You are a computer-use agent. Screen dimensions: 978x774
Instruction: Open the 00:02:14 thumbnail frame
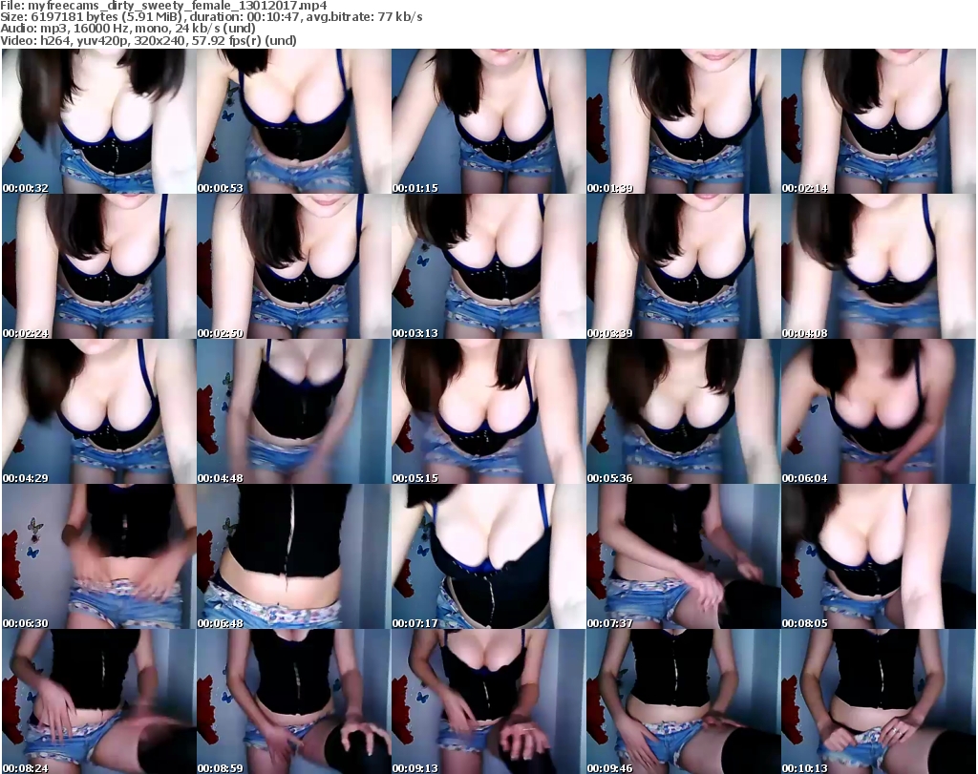tap(879, 121)
